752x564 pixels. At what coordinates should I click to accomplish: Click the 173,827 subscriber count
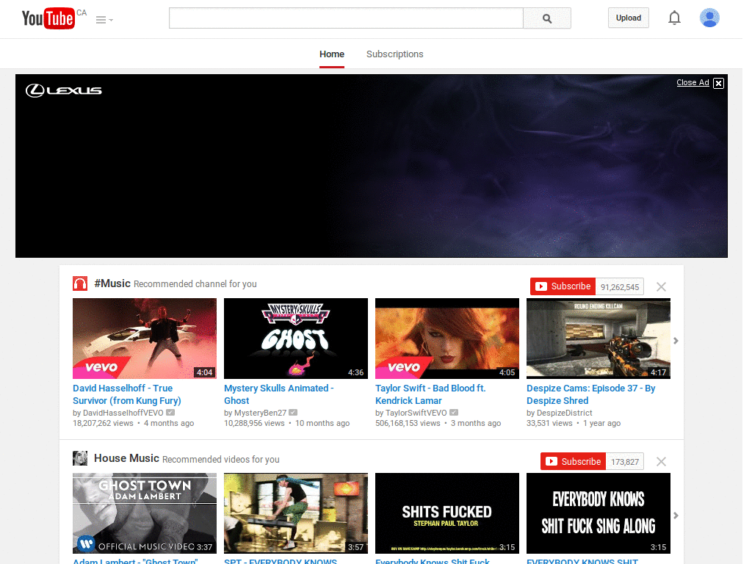625,462
